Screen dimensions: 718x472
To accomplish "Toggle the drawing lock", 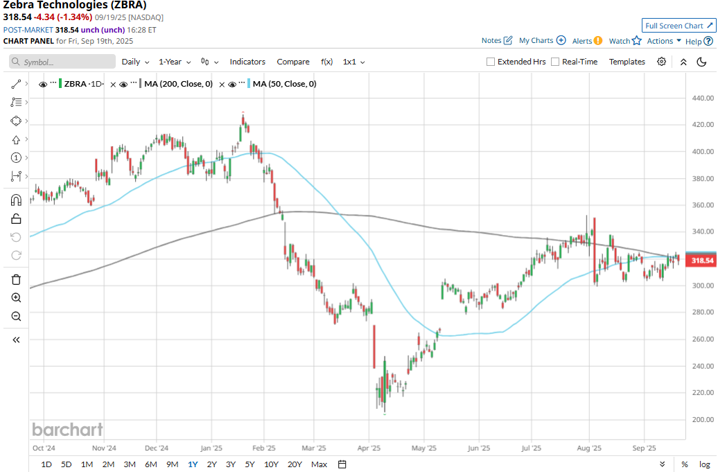I will pos(16,219).
